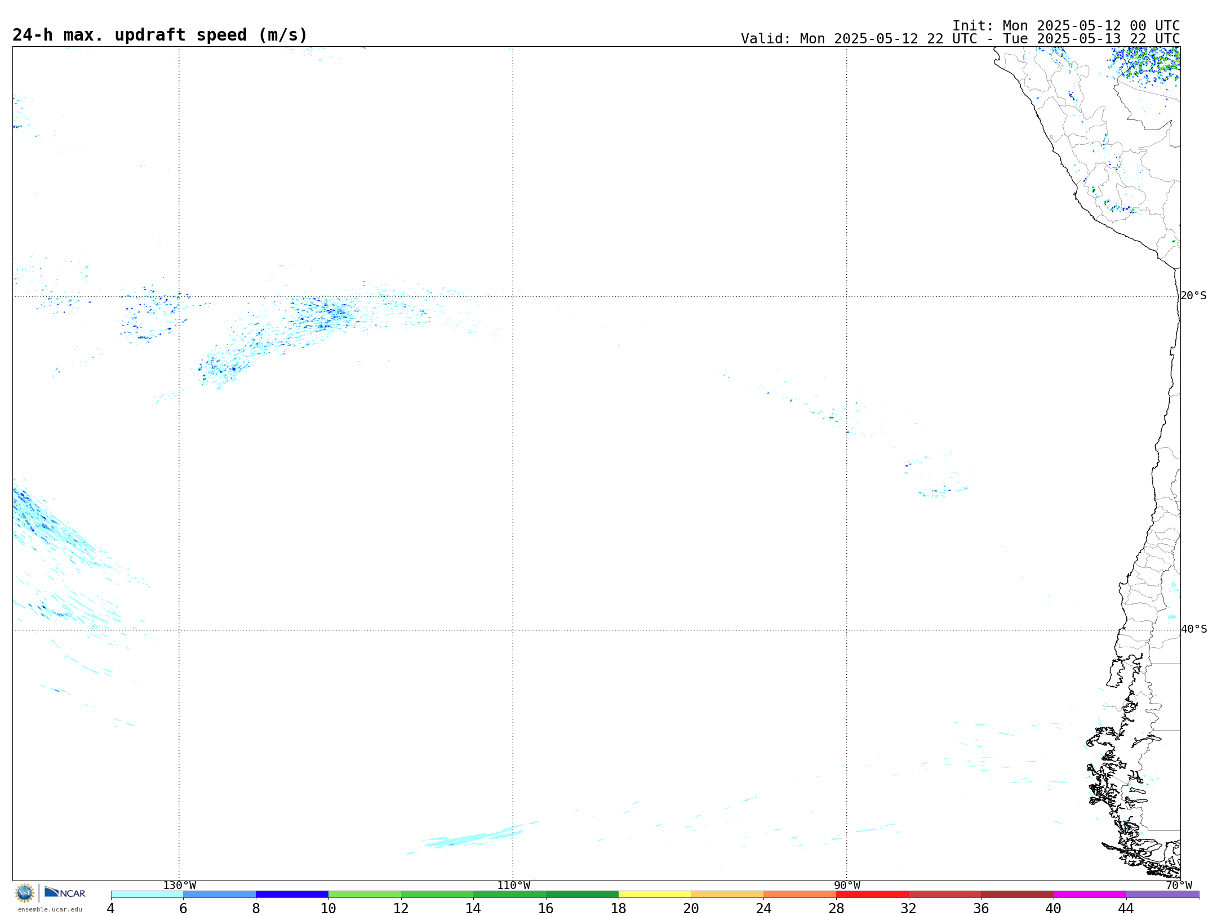Click the yellow 18-20 m/s color swatch
The width and height of the screenshot is (1217, 916).
[655, 895]
